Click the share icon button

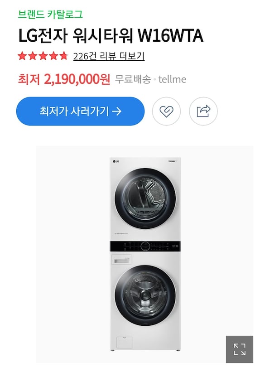tap(203, 111)
